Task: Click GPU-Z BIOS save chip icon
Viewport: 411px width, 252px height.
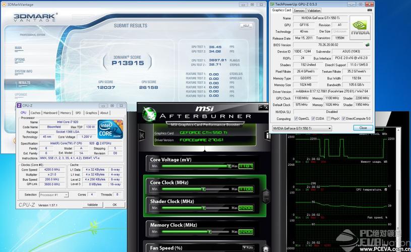Action: pyautogui.click(x=368, y=45)
